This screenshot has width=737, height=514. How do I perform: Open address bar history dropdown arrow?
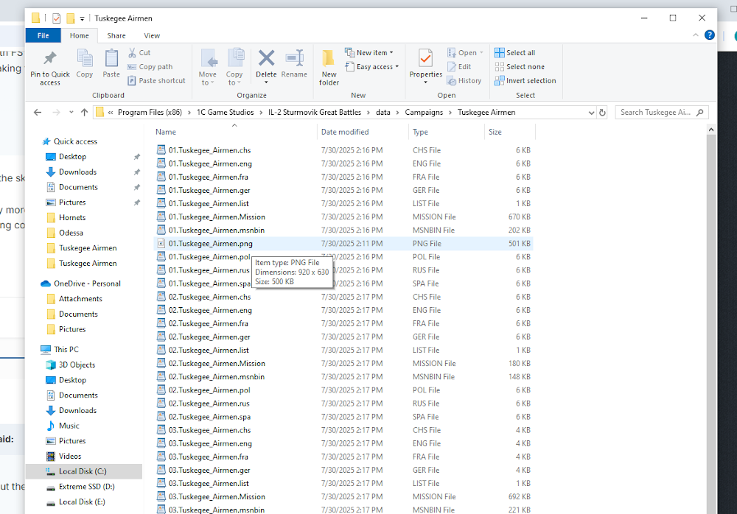590,113
